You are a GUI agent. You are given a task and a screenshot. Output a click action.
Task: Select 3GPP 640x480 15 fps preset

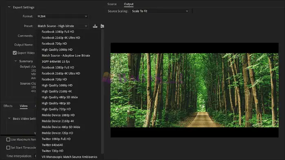(56, 62)
